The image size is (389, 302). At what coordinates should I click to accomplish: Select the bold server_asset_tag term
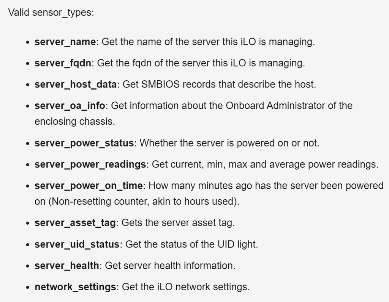pyautogui.click(x=75, y=223)
